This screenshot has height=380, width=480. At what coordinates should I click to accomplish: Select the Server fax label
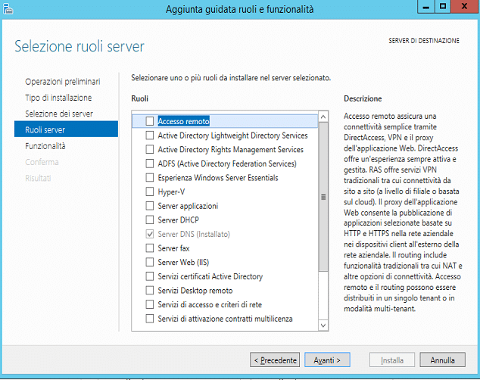click(173, 248)
